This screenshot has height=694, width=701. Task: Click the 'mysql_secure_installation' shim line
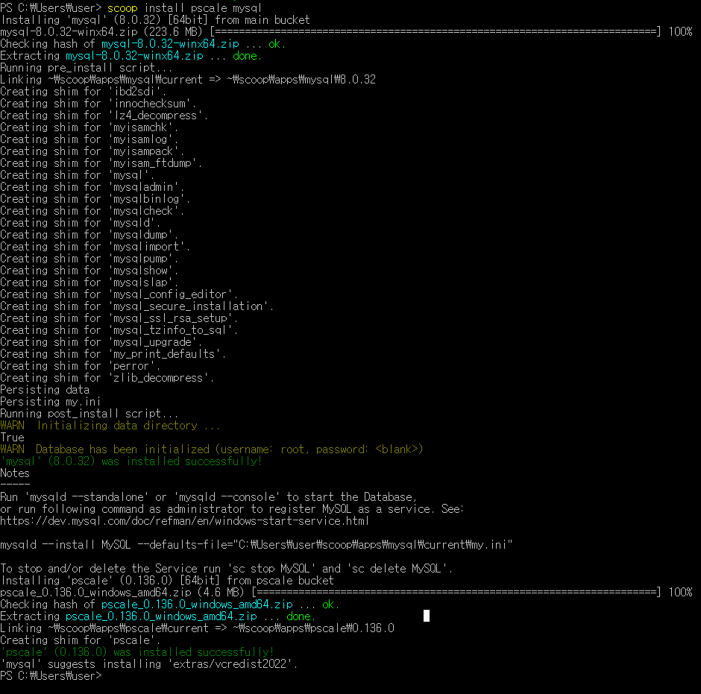[x=136, y=306]
